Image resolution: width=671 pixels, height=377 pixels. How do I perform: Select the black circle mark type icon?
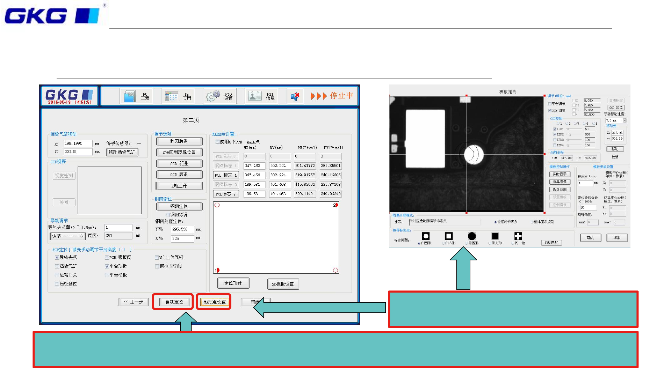tap(472, 236)
